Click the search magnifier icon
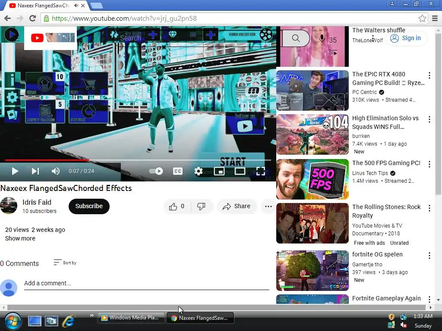Screen dimensions: 442x331 tap(296, 38)
